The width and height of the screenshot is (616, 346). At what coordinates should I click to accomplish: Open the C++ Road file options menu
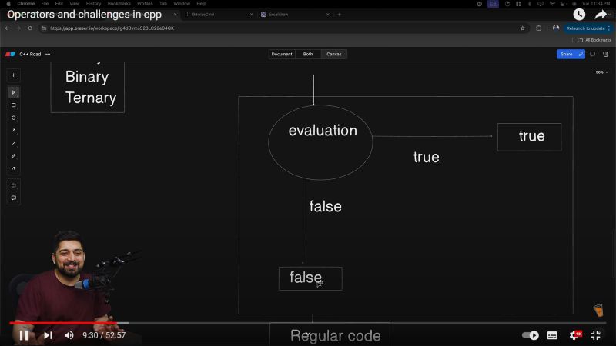(48, 54)
